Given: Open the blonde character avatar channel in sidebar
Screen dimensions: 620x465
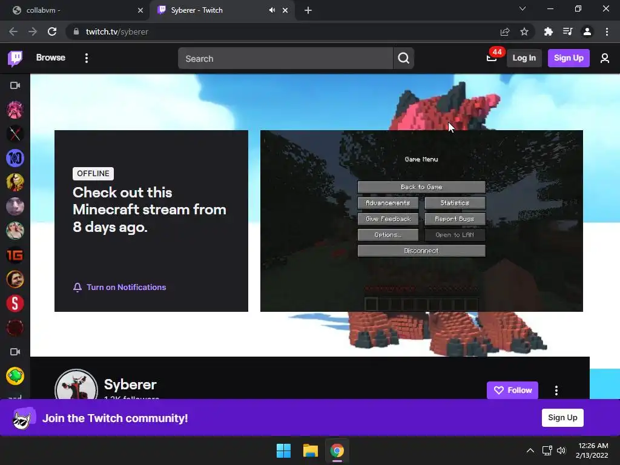Looking at the screenshot, I should point(15,182).
